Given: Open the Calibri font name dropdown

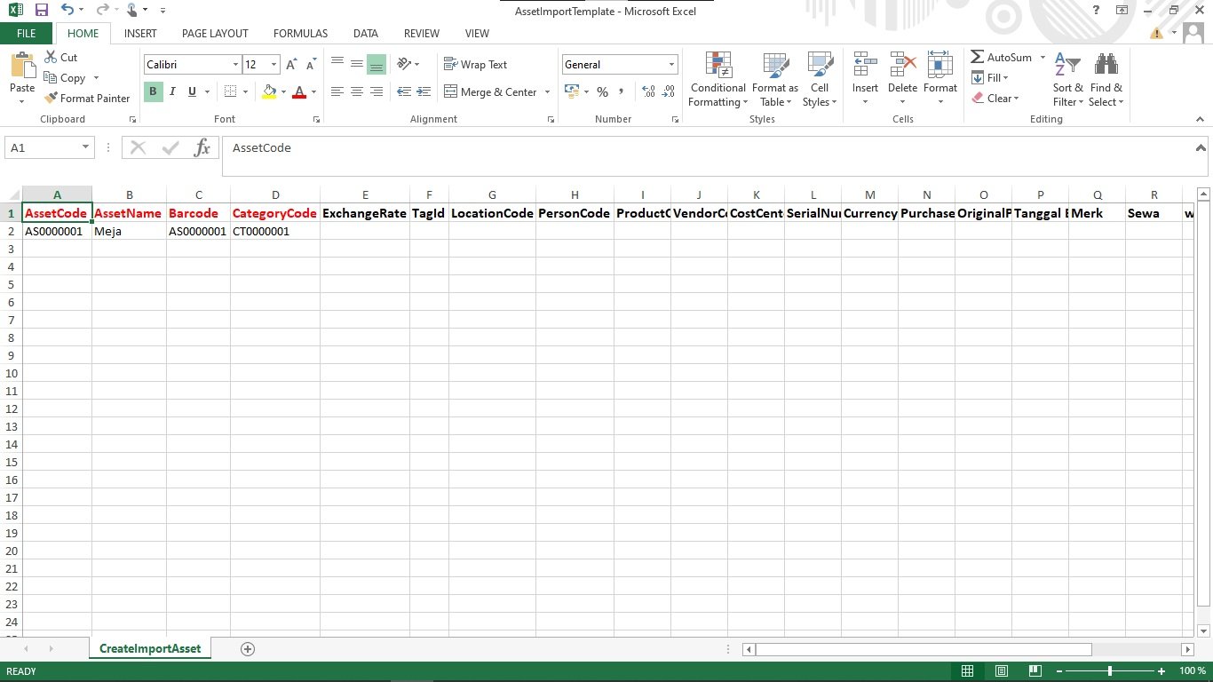Looking at the screenshot, I should (x=235, y=65).
